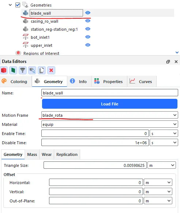Click the Triangle Size input field

tap(95, 165)
